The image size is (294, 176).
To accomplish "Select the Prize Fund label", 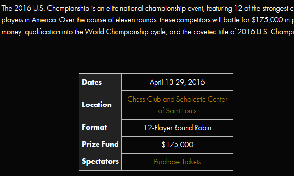I will 100,144.
